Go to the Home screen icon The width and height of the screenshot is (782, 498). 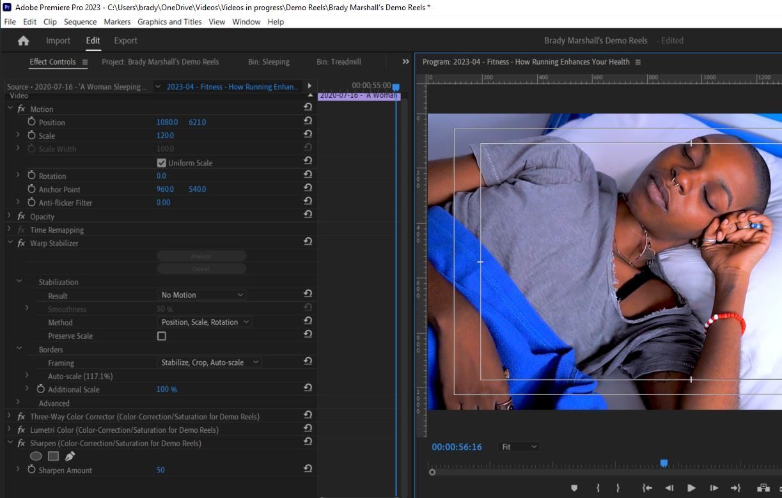23,40
